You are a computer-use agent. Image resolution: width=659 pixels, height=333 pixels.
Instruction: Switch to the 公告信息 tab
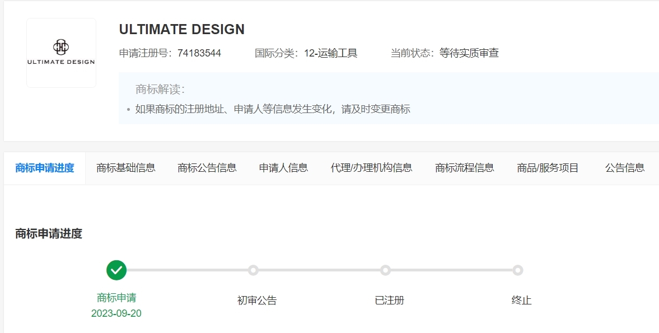tap(625, 168)
